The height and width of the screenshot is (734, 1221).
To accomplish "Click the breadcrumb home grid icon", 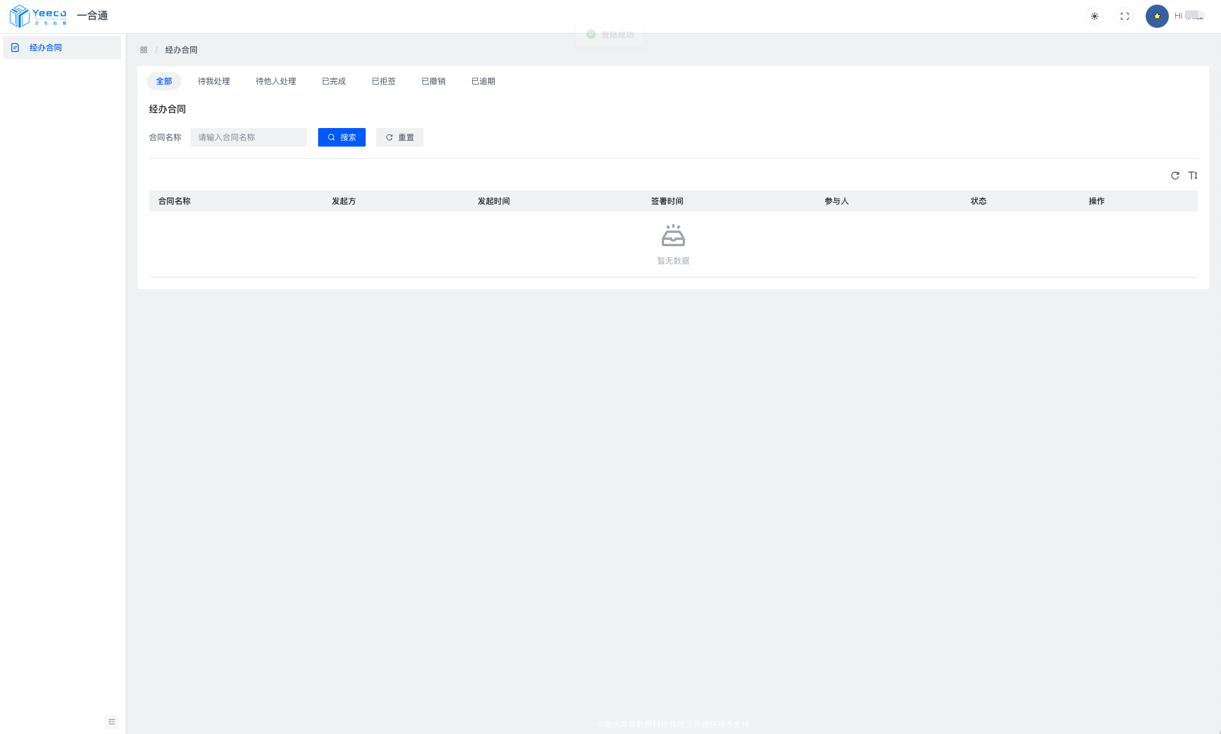I will click(144, 50).
